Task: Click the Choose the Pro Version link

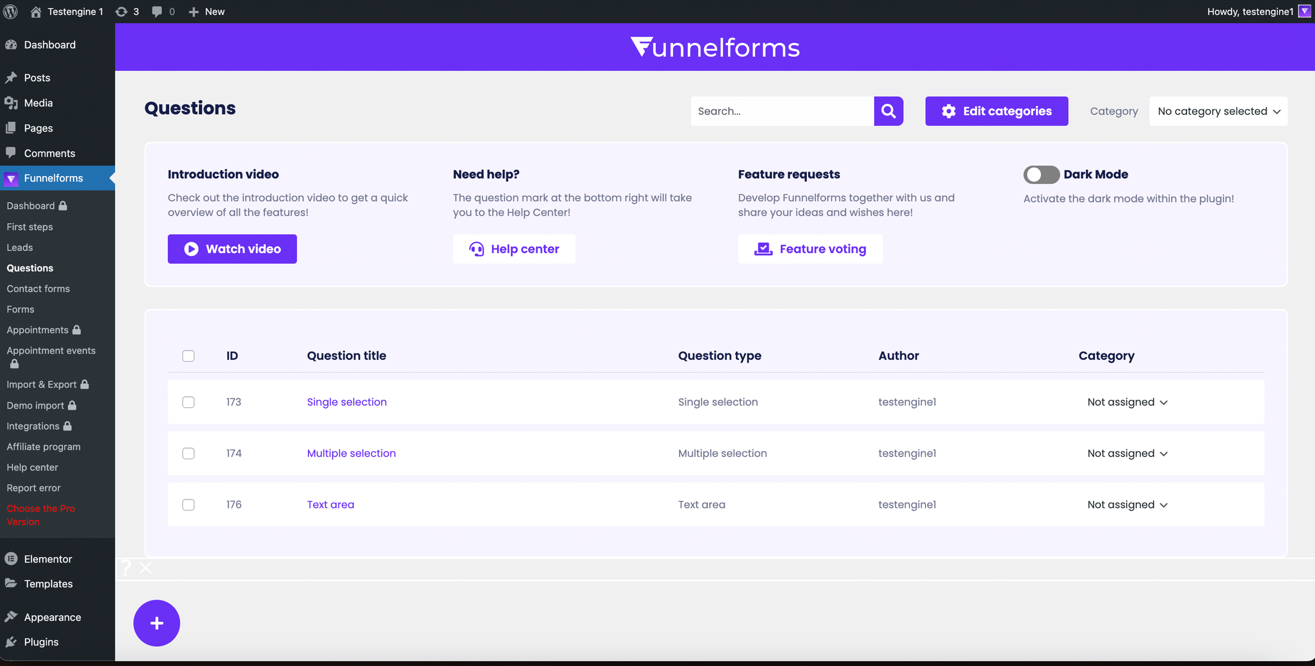Action: [41, 515]
